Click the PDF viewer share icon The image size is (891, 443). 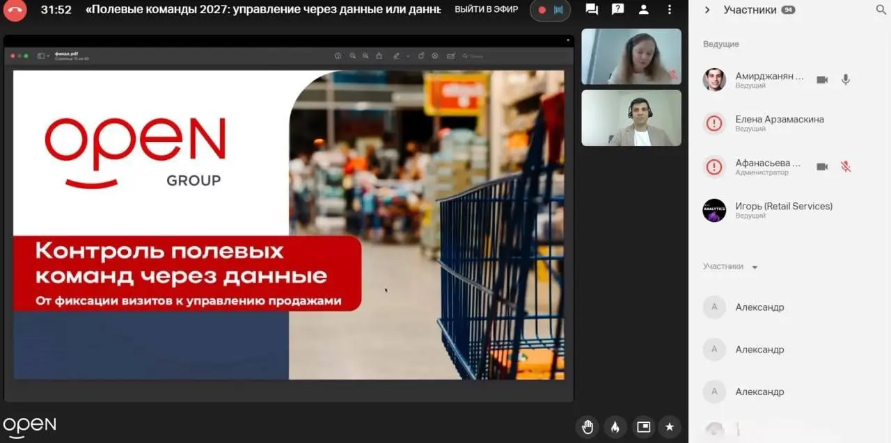click(x=379, y=56)
